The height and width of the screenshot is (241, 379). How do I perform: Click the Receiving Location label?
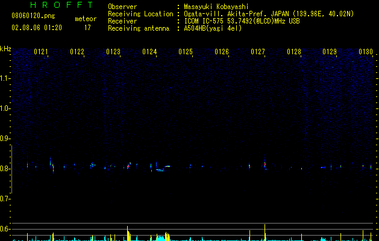click(x=140, y=14)
